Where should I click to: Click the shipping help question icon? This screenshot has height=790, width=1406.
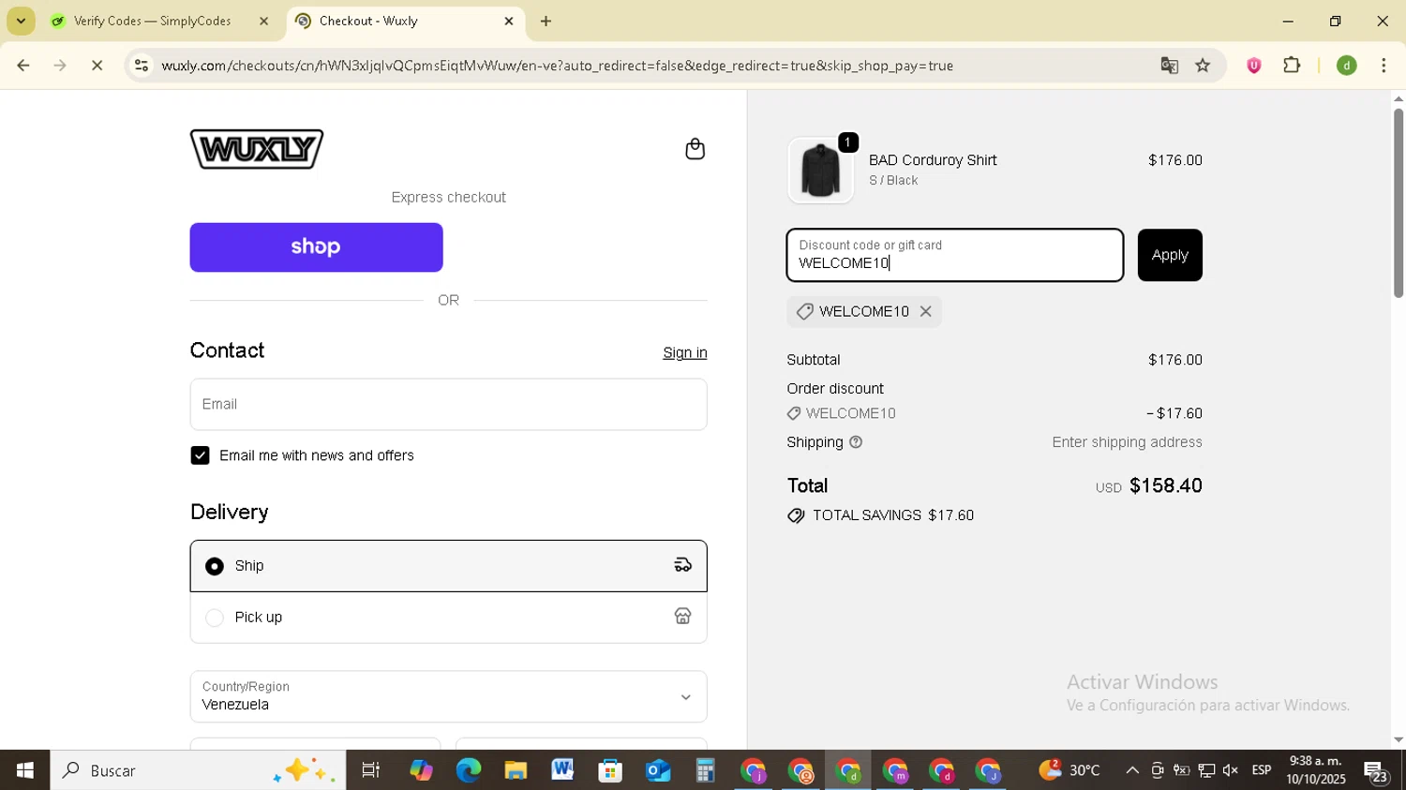pyautogui.click(x=856, y=442)
